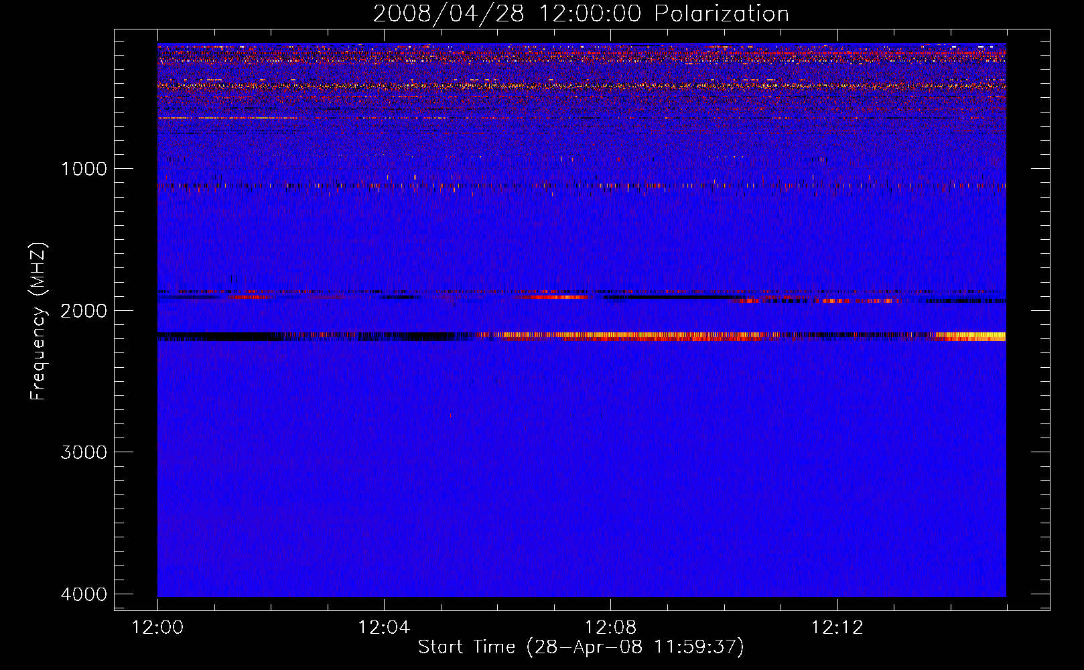1084x670 pixels.
Task: Click the '12:08' time tick label
Action: (x=610, y=628)
